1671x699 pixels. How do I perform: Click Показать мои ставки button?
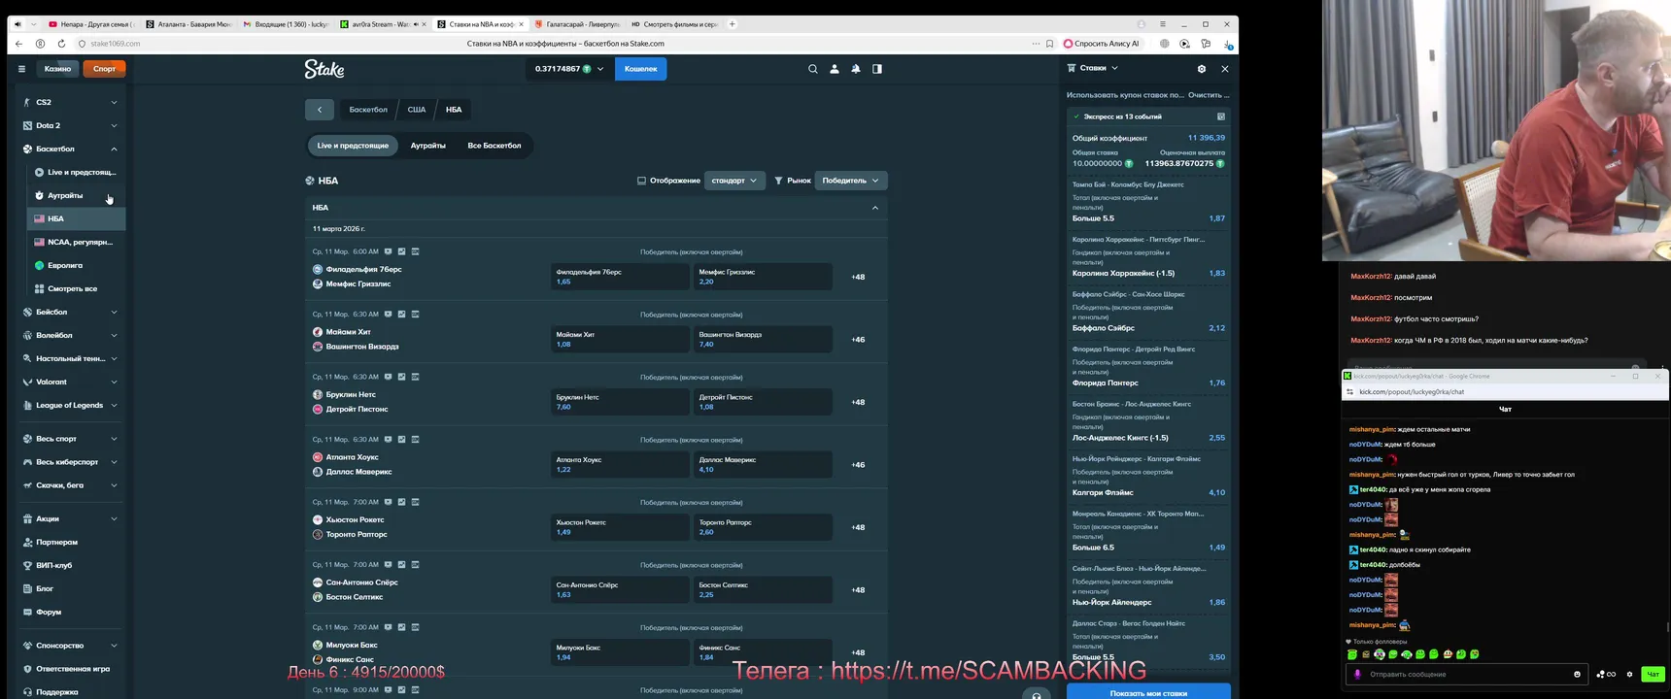coord(1148,692)
